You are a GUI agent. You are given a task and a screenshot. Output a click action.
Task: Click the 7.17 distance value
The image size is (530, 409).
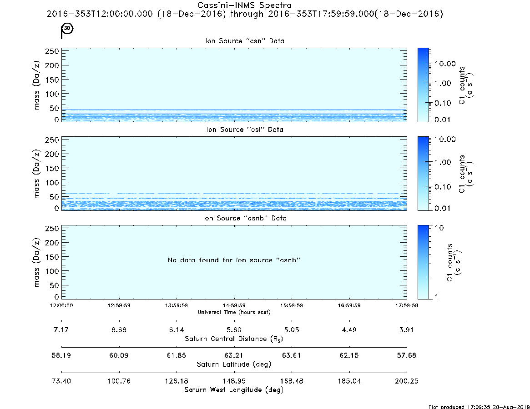pos(61,330)
